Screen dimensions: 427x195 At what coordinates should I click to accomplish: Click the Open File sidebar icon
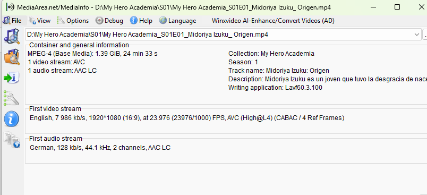tap(12, 36)
